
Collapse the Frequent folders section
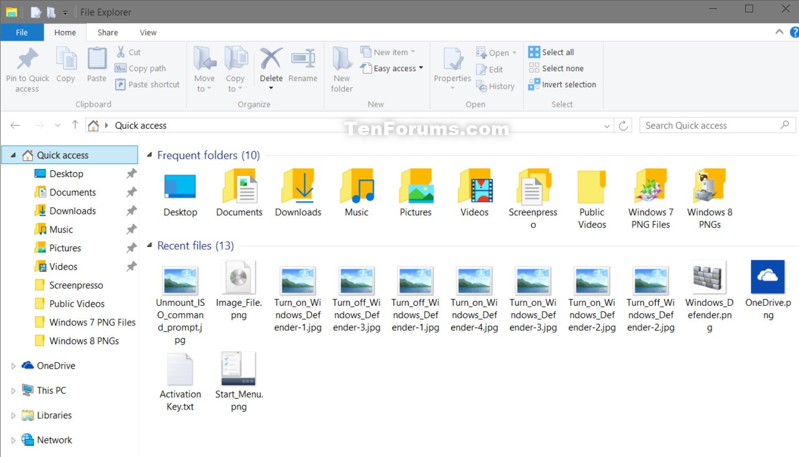(x=149, y=155)
